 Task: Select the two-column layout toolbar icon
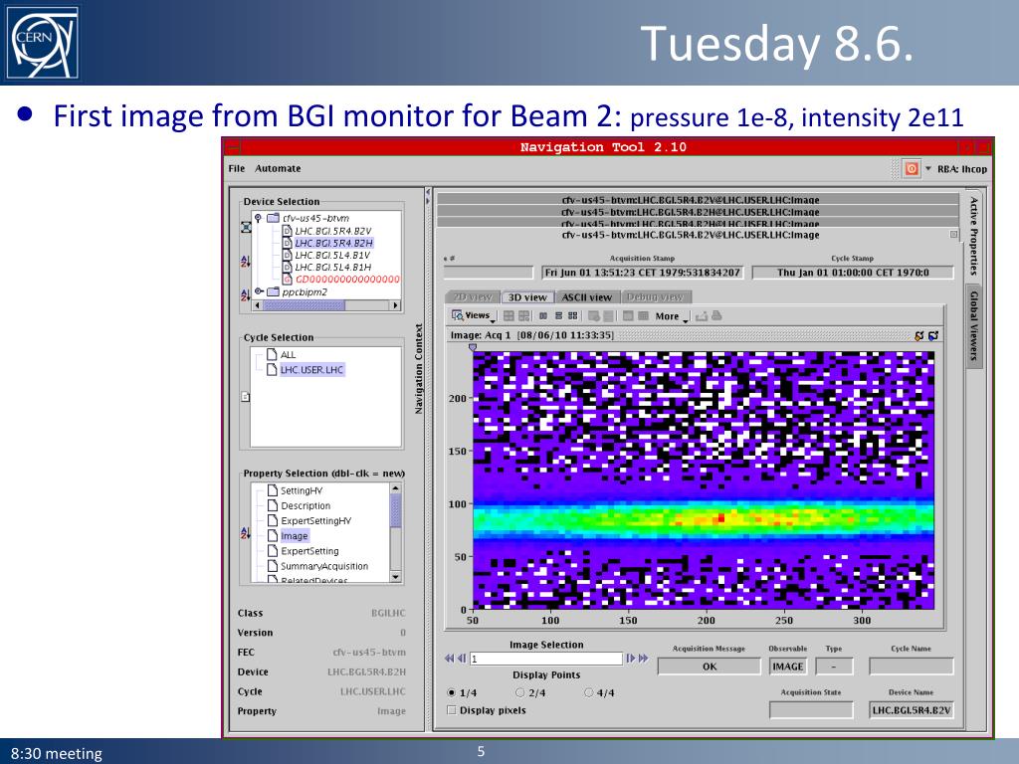(543, 316)
